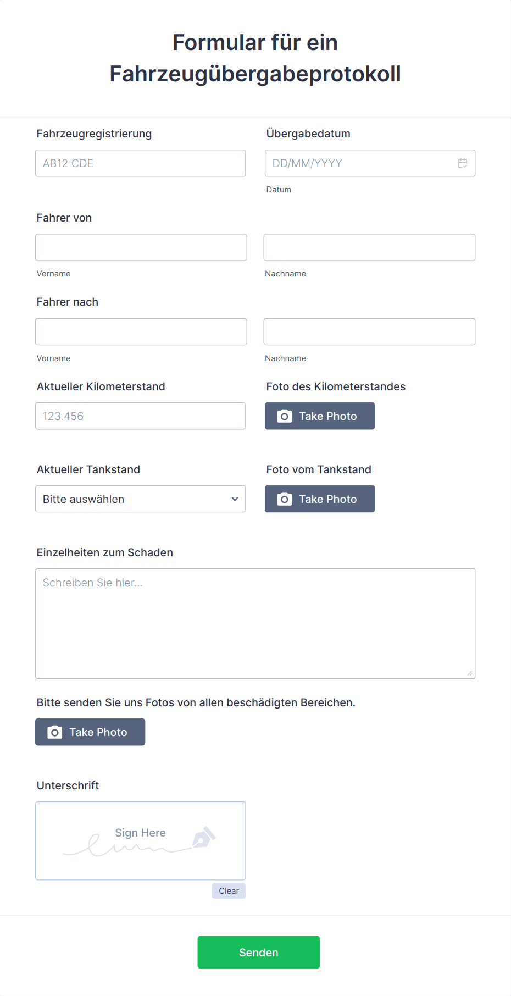The image size is (511, 996).
Task: Click camera icon for damaged areas photo
Action: pos(54,732)
